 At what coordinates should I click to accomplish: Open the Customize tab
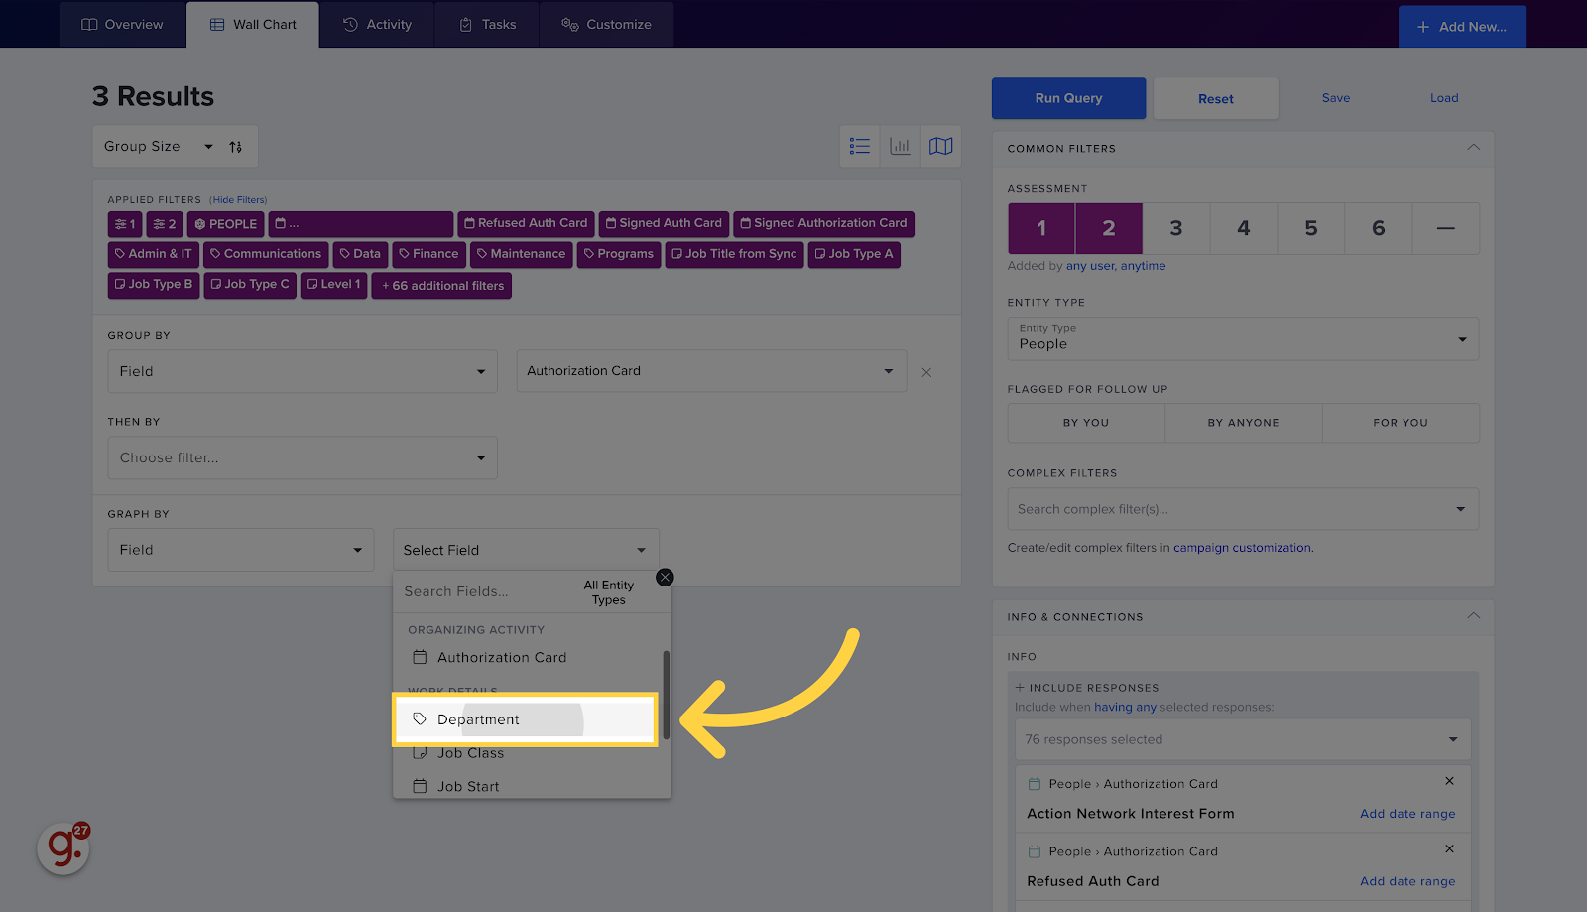coord(606,24)
